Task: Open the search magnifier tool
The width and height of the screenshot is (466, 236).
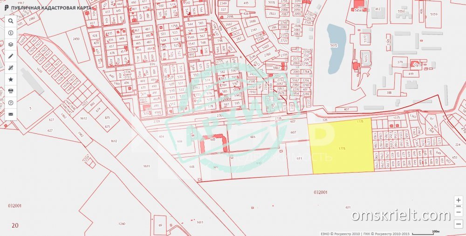Action: [x=11, y=21]
